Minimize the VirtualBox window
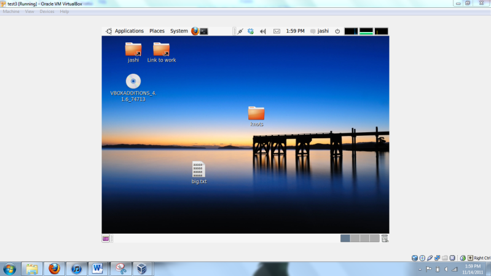Screen dimensions: 491x276 (458, 3)
